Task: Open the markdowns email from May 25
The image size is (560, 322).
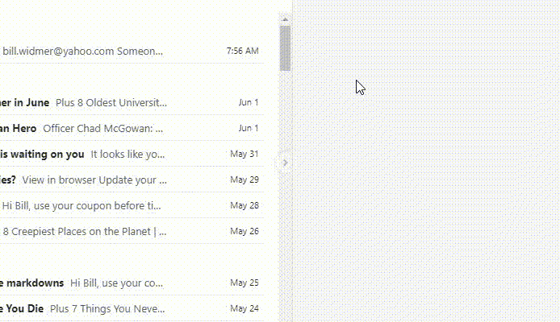Action: (x=81, y=283)
